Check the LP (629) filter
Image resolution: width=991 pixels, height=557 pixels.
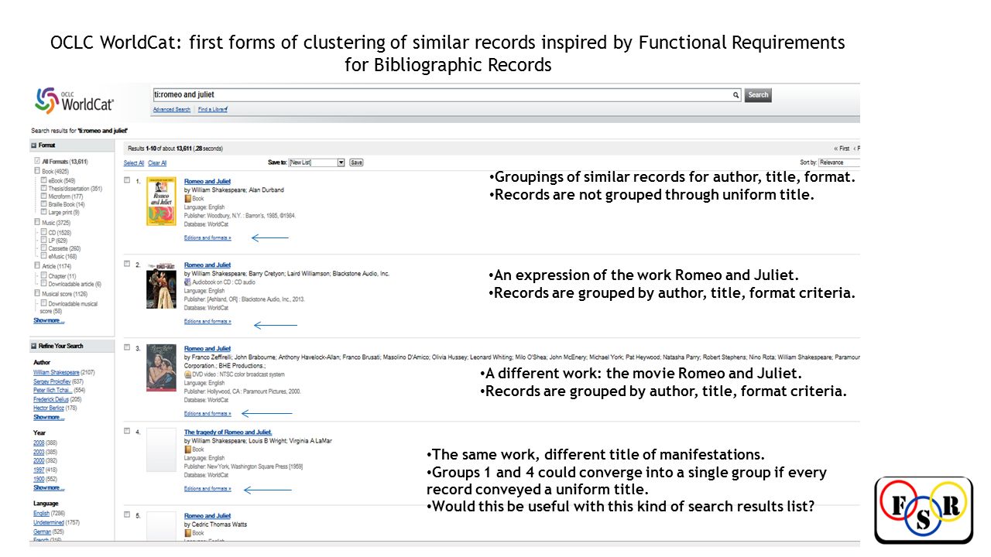pos(44,241)
